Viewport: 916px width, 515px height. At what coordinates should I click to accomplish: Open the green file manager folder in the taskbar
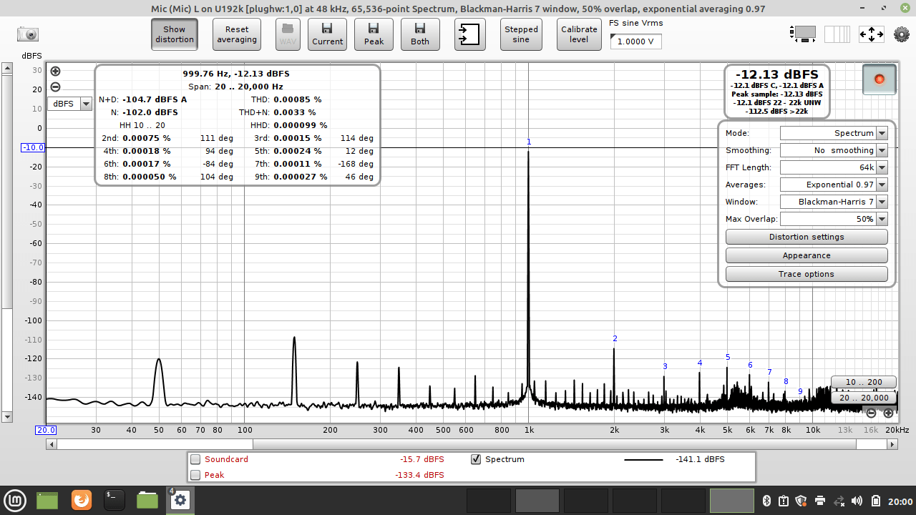pos(147,500)
